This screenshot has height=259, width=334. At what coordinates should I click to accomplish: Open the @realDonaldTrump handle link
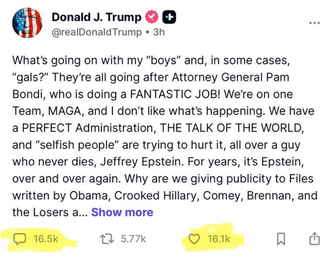(x=96, y=32)
